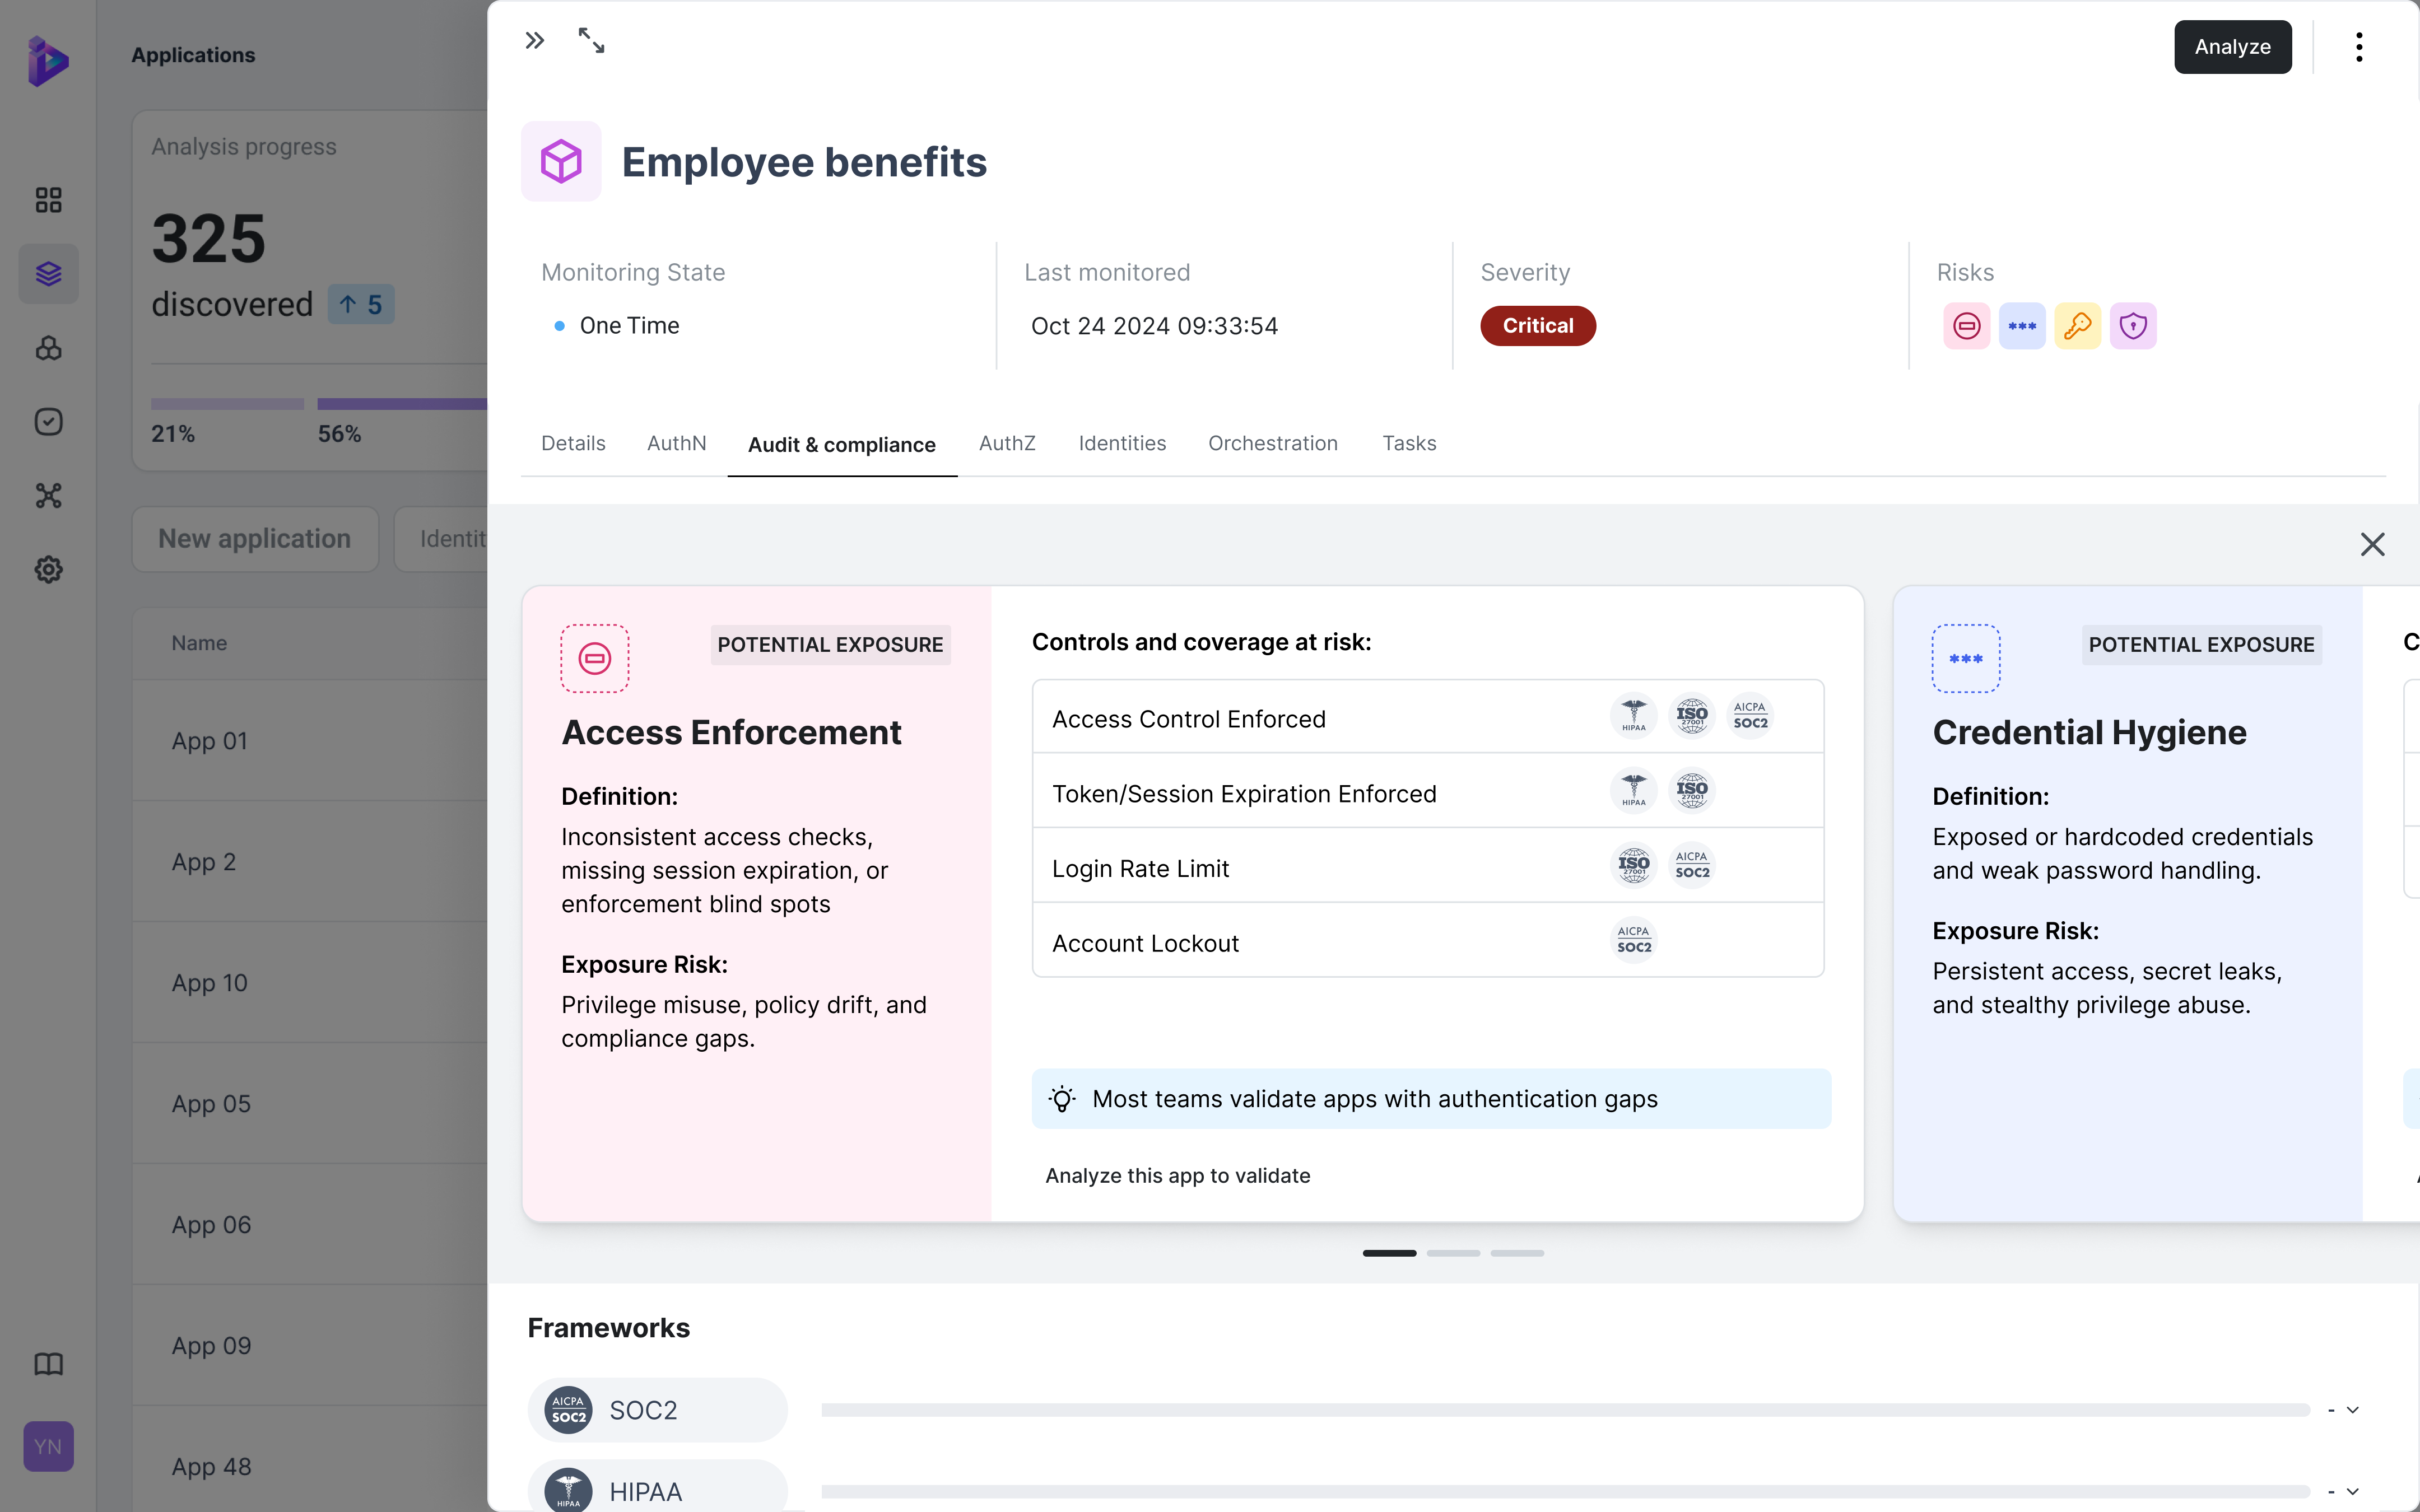Click the key risk icon under Risks

[2077, 326]
